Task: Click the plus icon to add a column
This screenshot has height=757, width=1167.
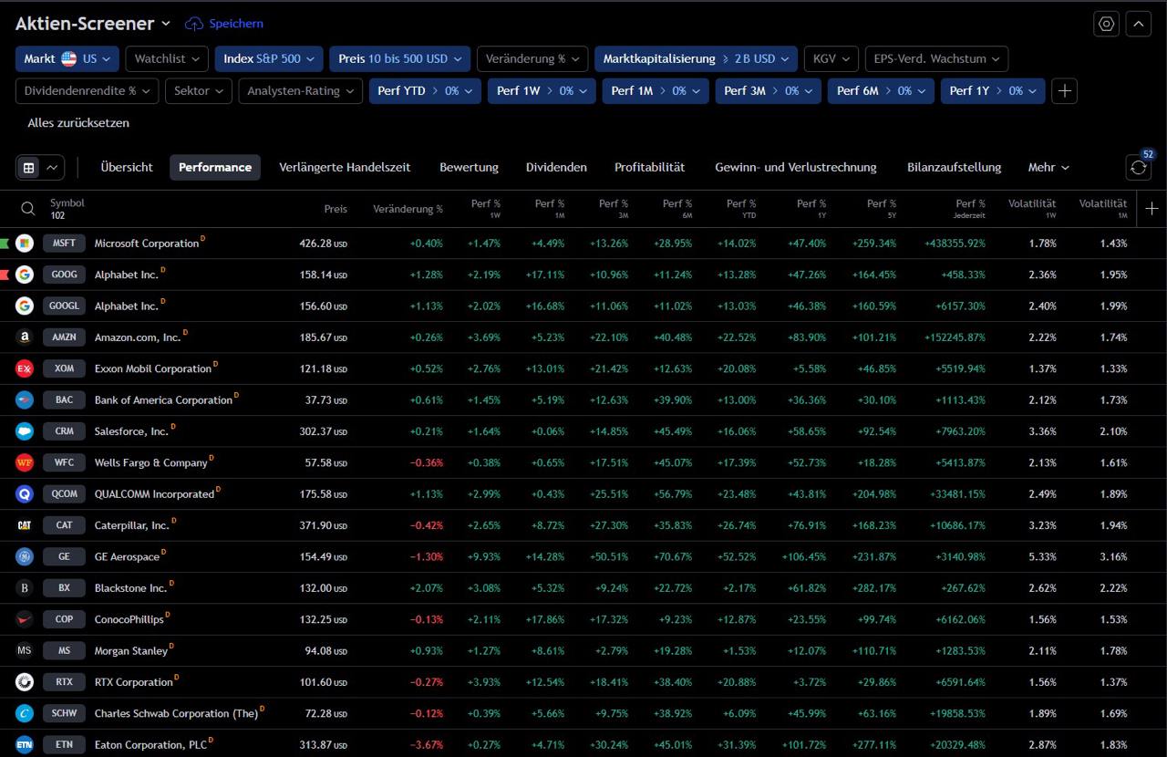Action: coord(1152,209)
